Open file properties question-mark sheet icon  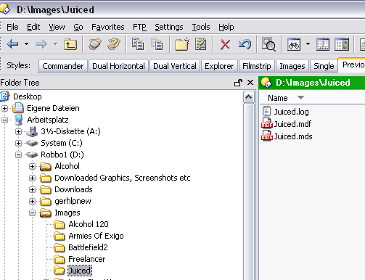(201, 44)
